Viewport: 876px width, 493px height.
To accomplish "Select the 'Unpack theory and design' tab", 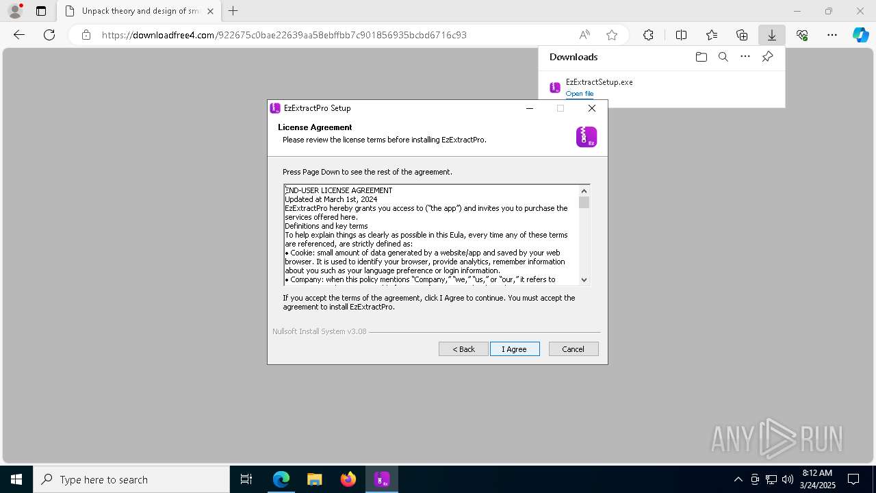I will tap(139, 11).
